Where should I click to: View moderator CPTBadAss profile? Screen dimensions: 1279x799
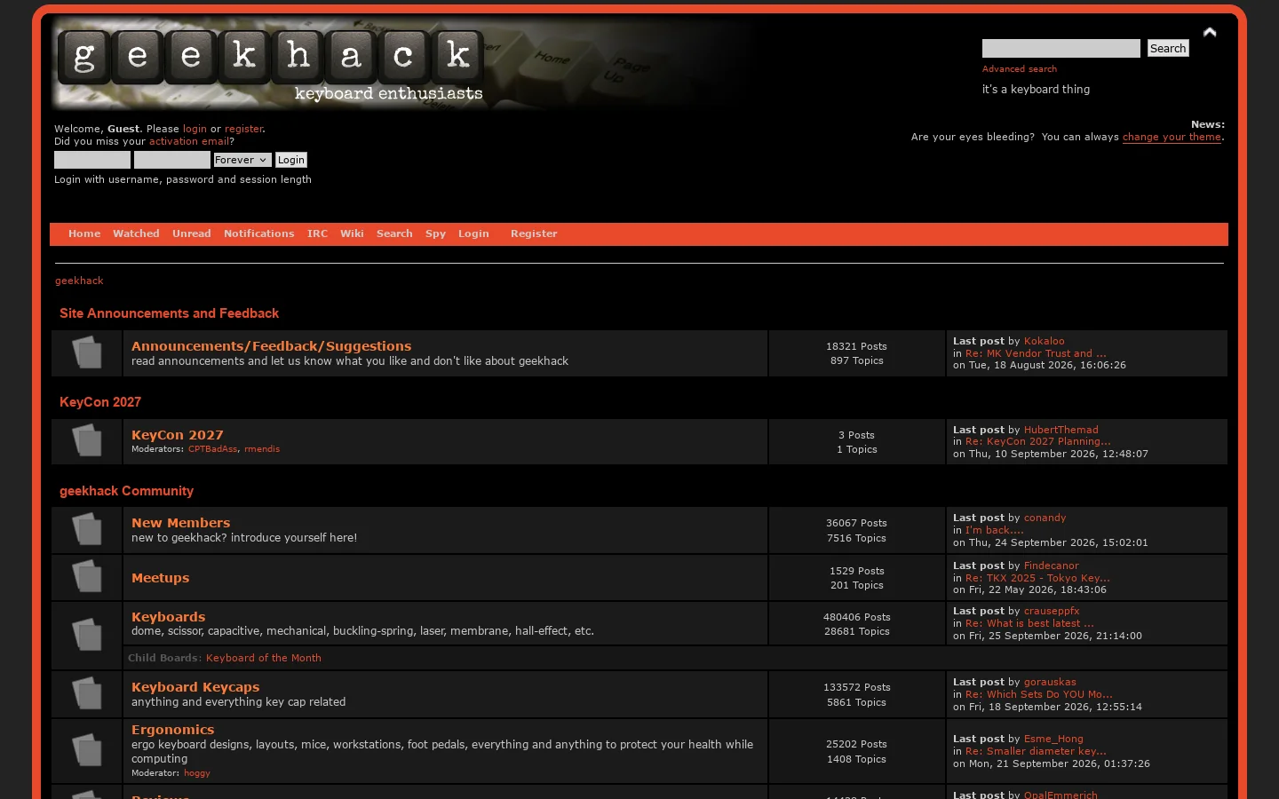213,449
